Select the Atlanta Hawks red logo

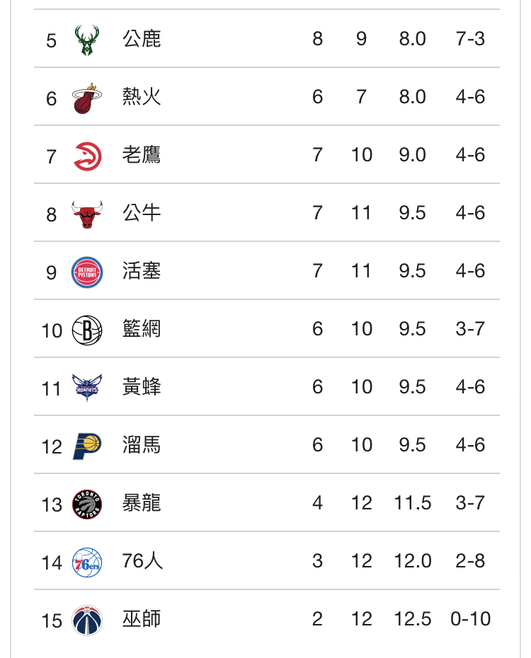[87, 156]
